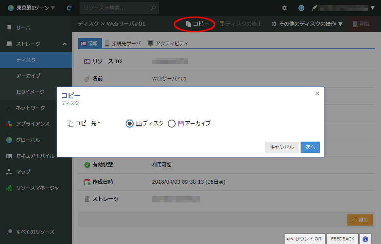
Task: Click the blue info icon at bottom right
Action: [365, 239]
